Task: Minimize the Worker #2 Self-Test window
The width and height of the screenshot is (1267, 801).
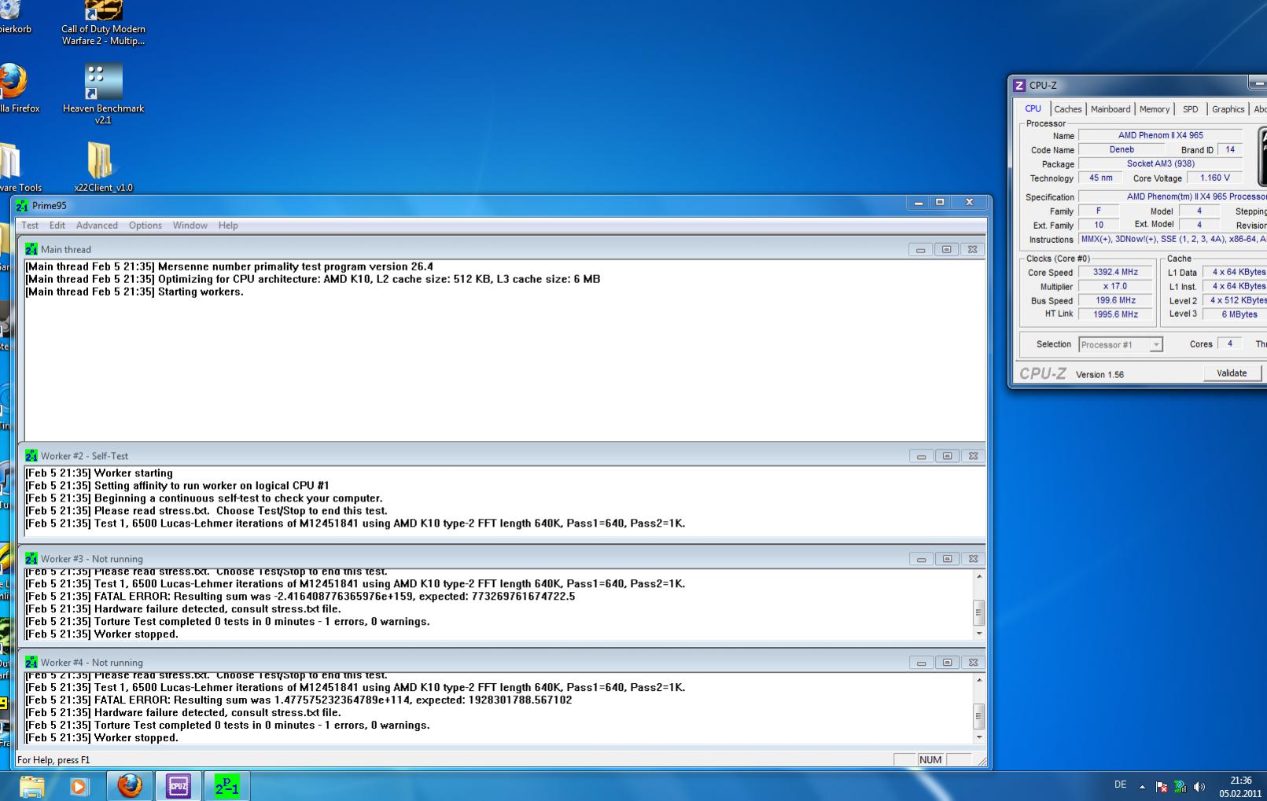Action: (920, 456)
